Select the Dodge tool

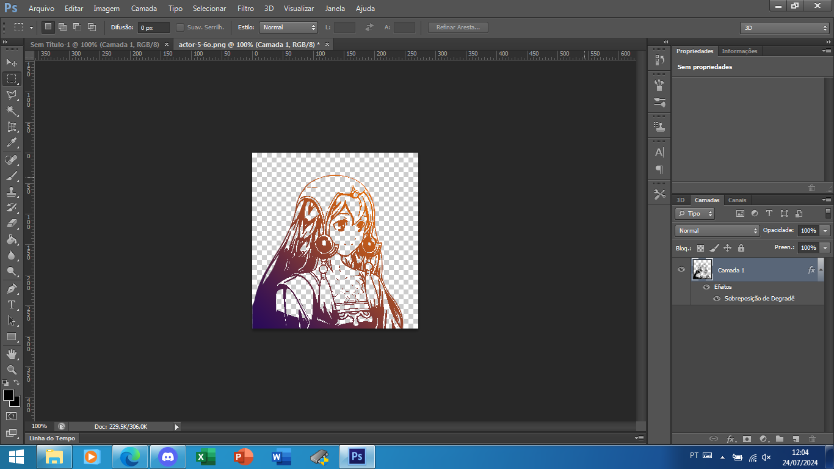[12, 271]
